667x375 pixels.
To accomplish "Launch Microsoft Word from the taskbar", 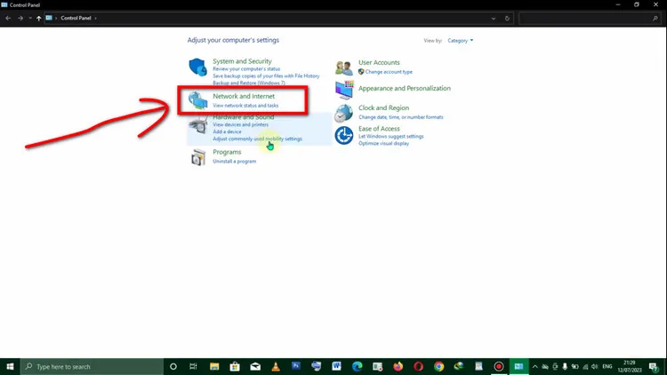I will click(336, 366).
